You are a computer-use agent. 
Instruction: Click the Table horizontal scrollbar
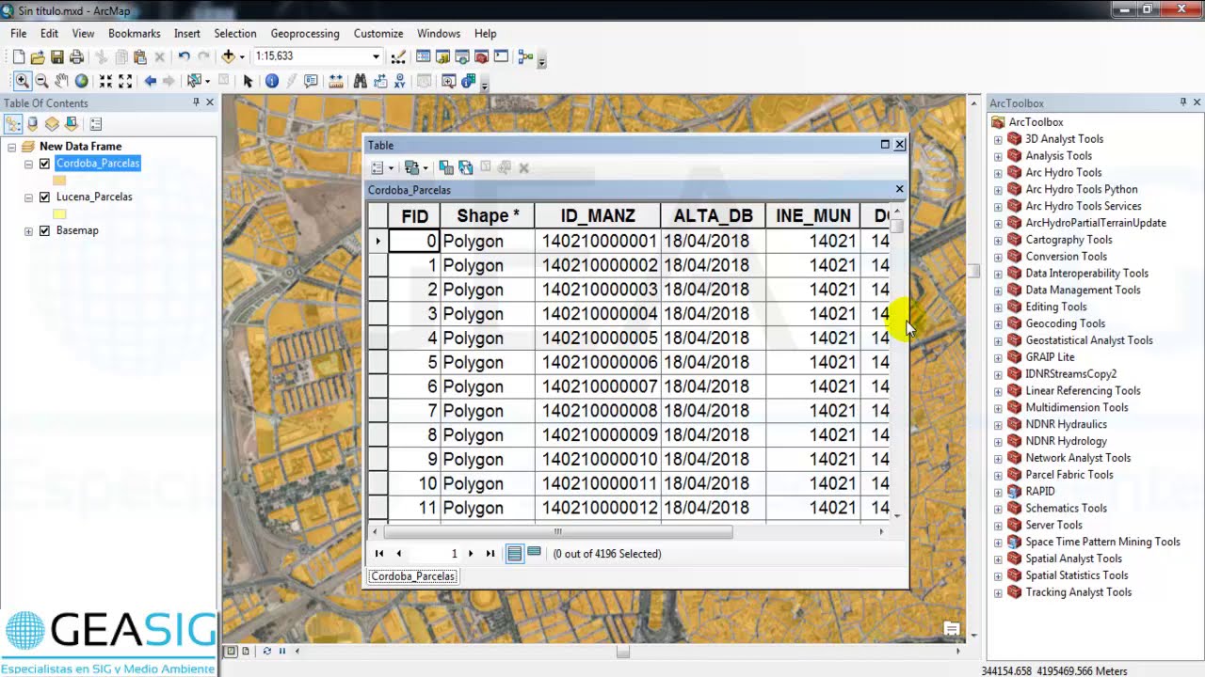click(x=559, y=532)
